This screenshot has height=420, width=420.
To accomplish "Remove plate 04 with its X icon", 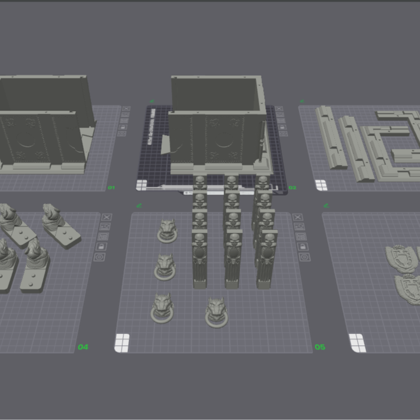I will click(106, 217).
